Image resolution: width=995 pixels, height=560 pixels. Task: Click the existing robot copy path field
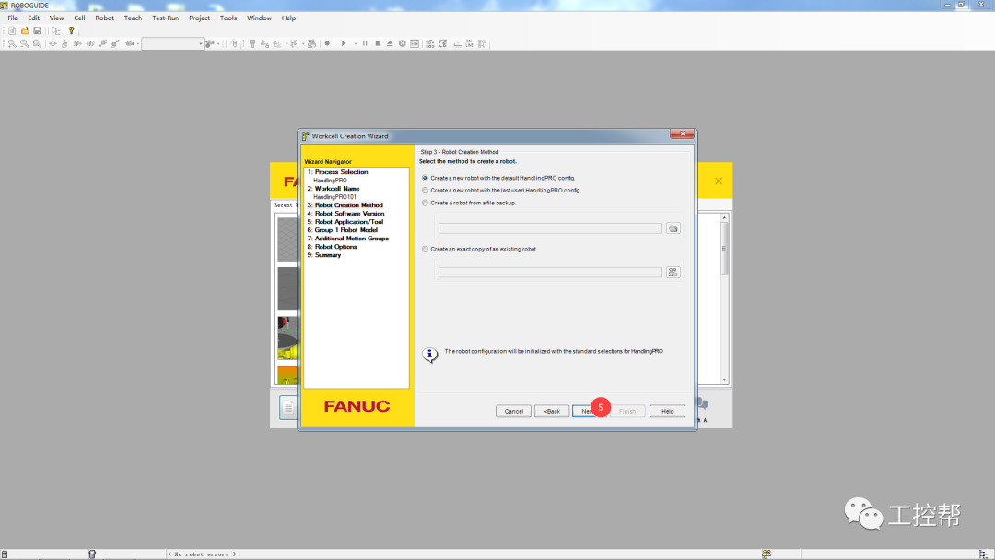pos(550,272)
